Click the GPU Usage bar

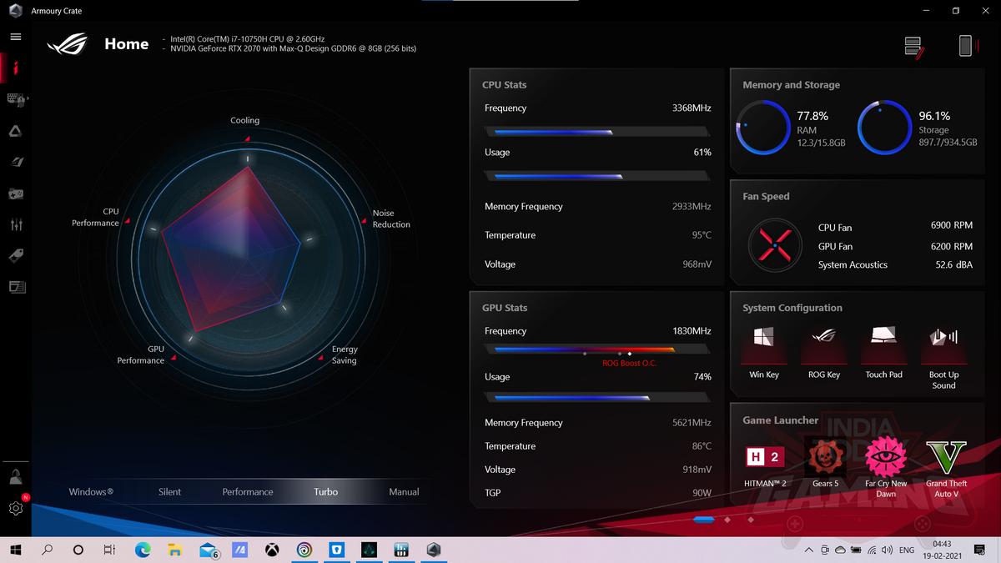click(597, 398)
